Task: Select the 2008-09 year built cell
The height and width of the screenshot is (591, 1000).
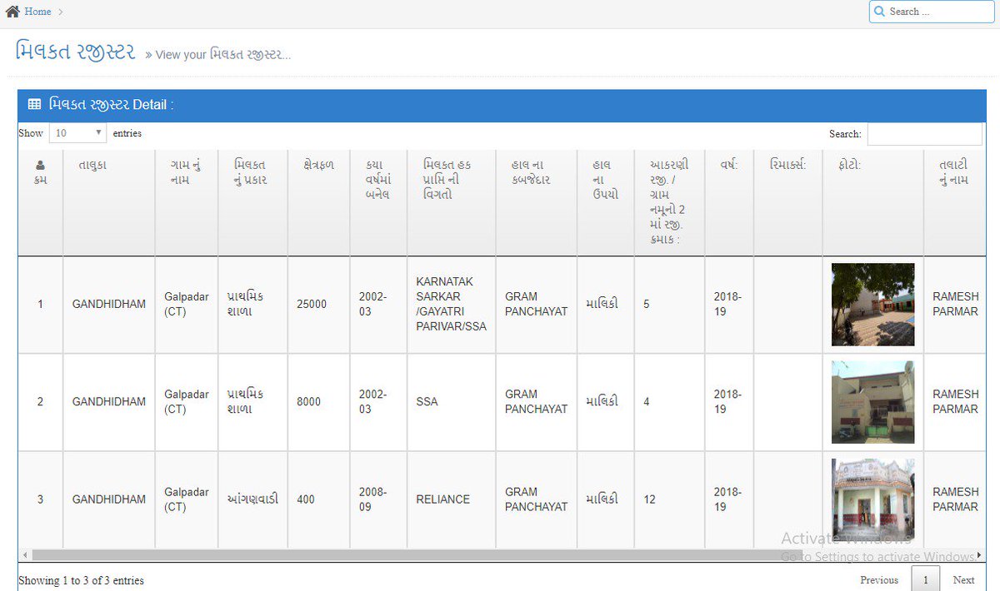Action: click(x=378, y=499)
